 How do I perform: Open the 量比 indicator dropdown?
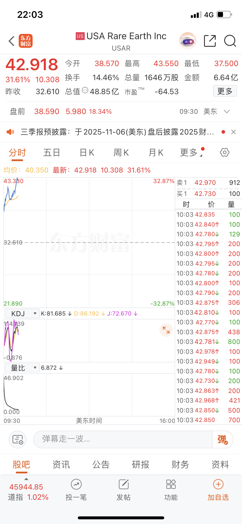[22, 368]
